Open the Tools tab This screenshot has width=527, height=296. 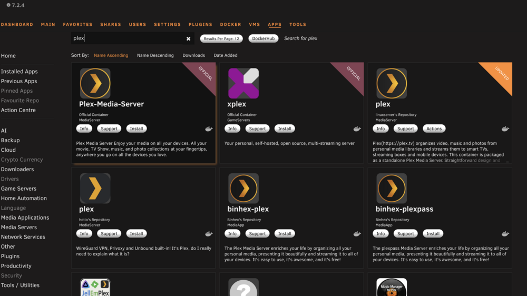pyautogui.click(x=298, y=25)
